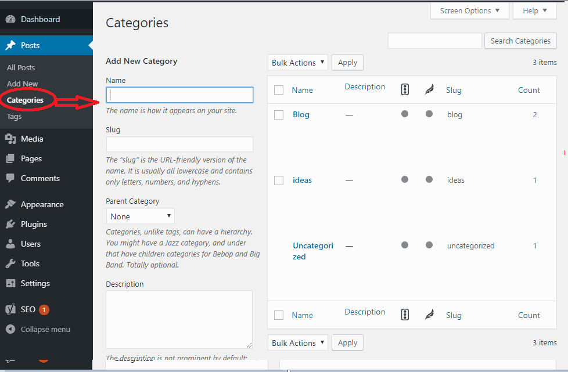Sort by Count in table header
Viewport: 568px width, 372px height.
click(x=529, y=90)
